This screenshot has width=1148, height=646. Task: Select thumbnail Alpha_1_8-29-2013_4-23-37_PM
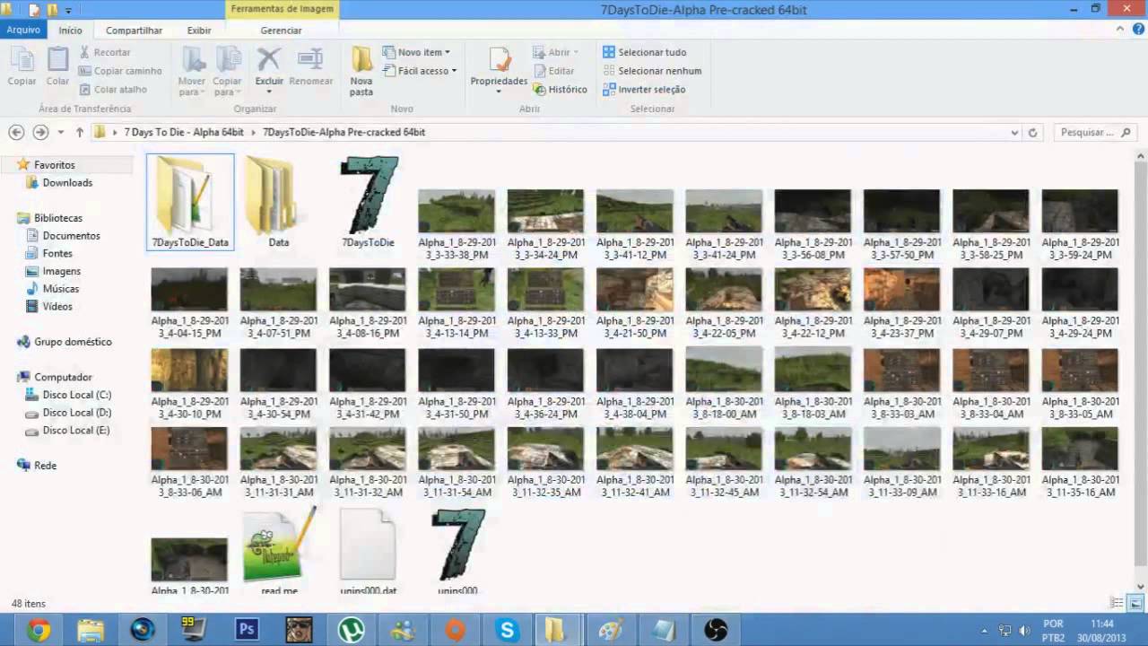pos(901,302)
